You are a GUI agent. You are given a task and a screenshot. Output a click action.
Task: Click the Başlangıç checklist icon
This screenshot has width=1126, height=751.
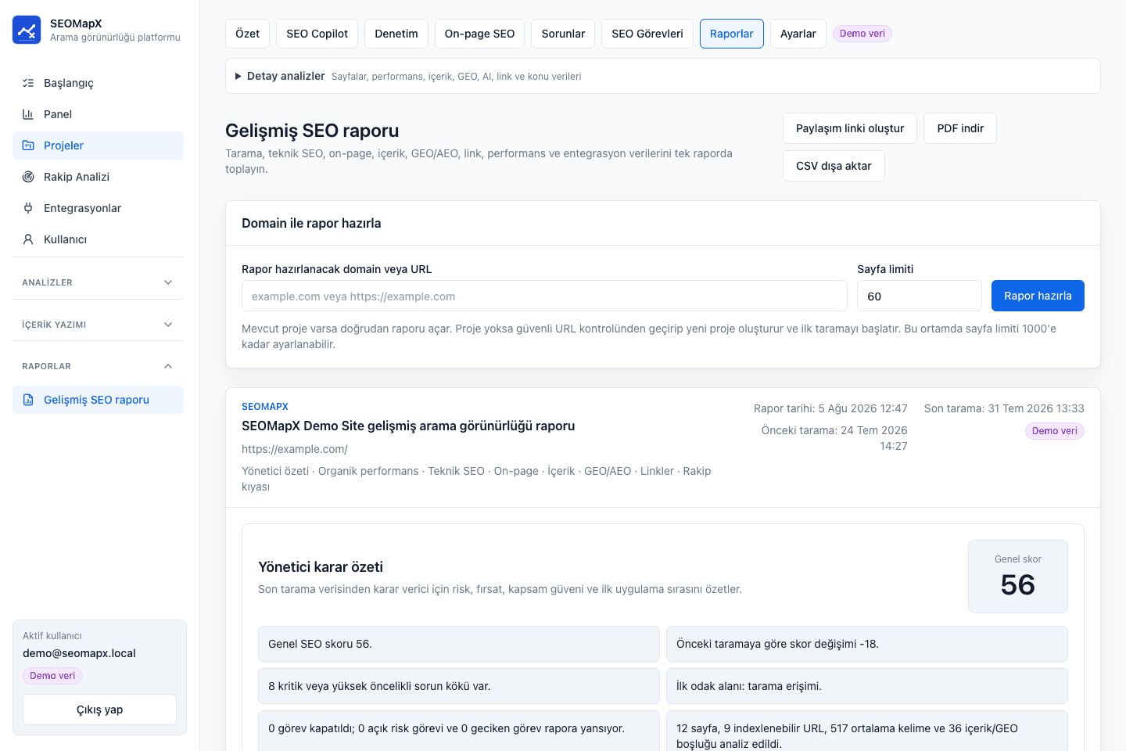tap(28, 83)
